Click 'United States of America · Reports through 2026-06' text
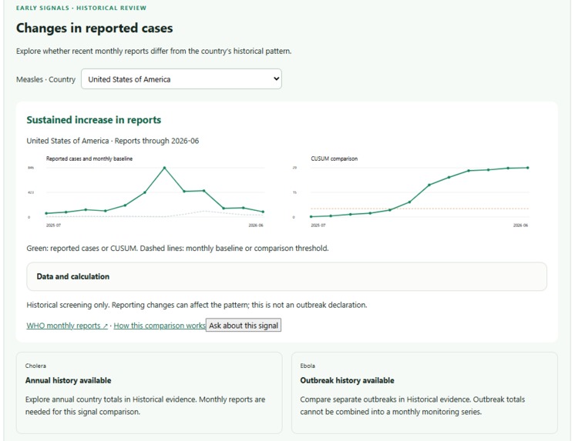 (113, 141)
